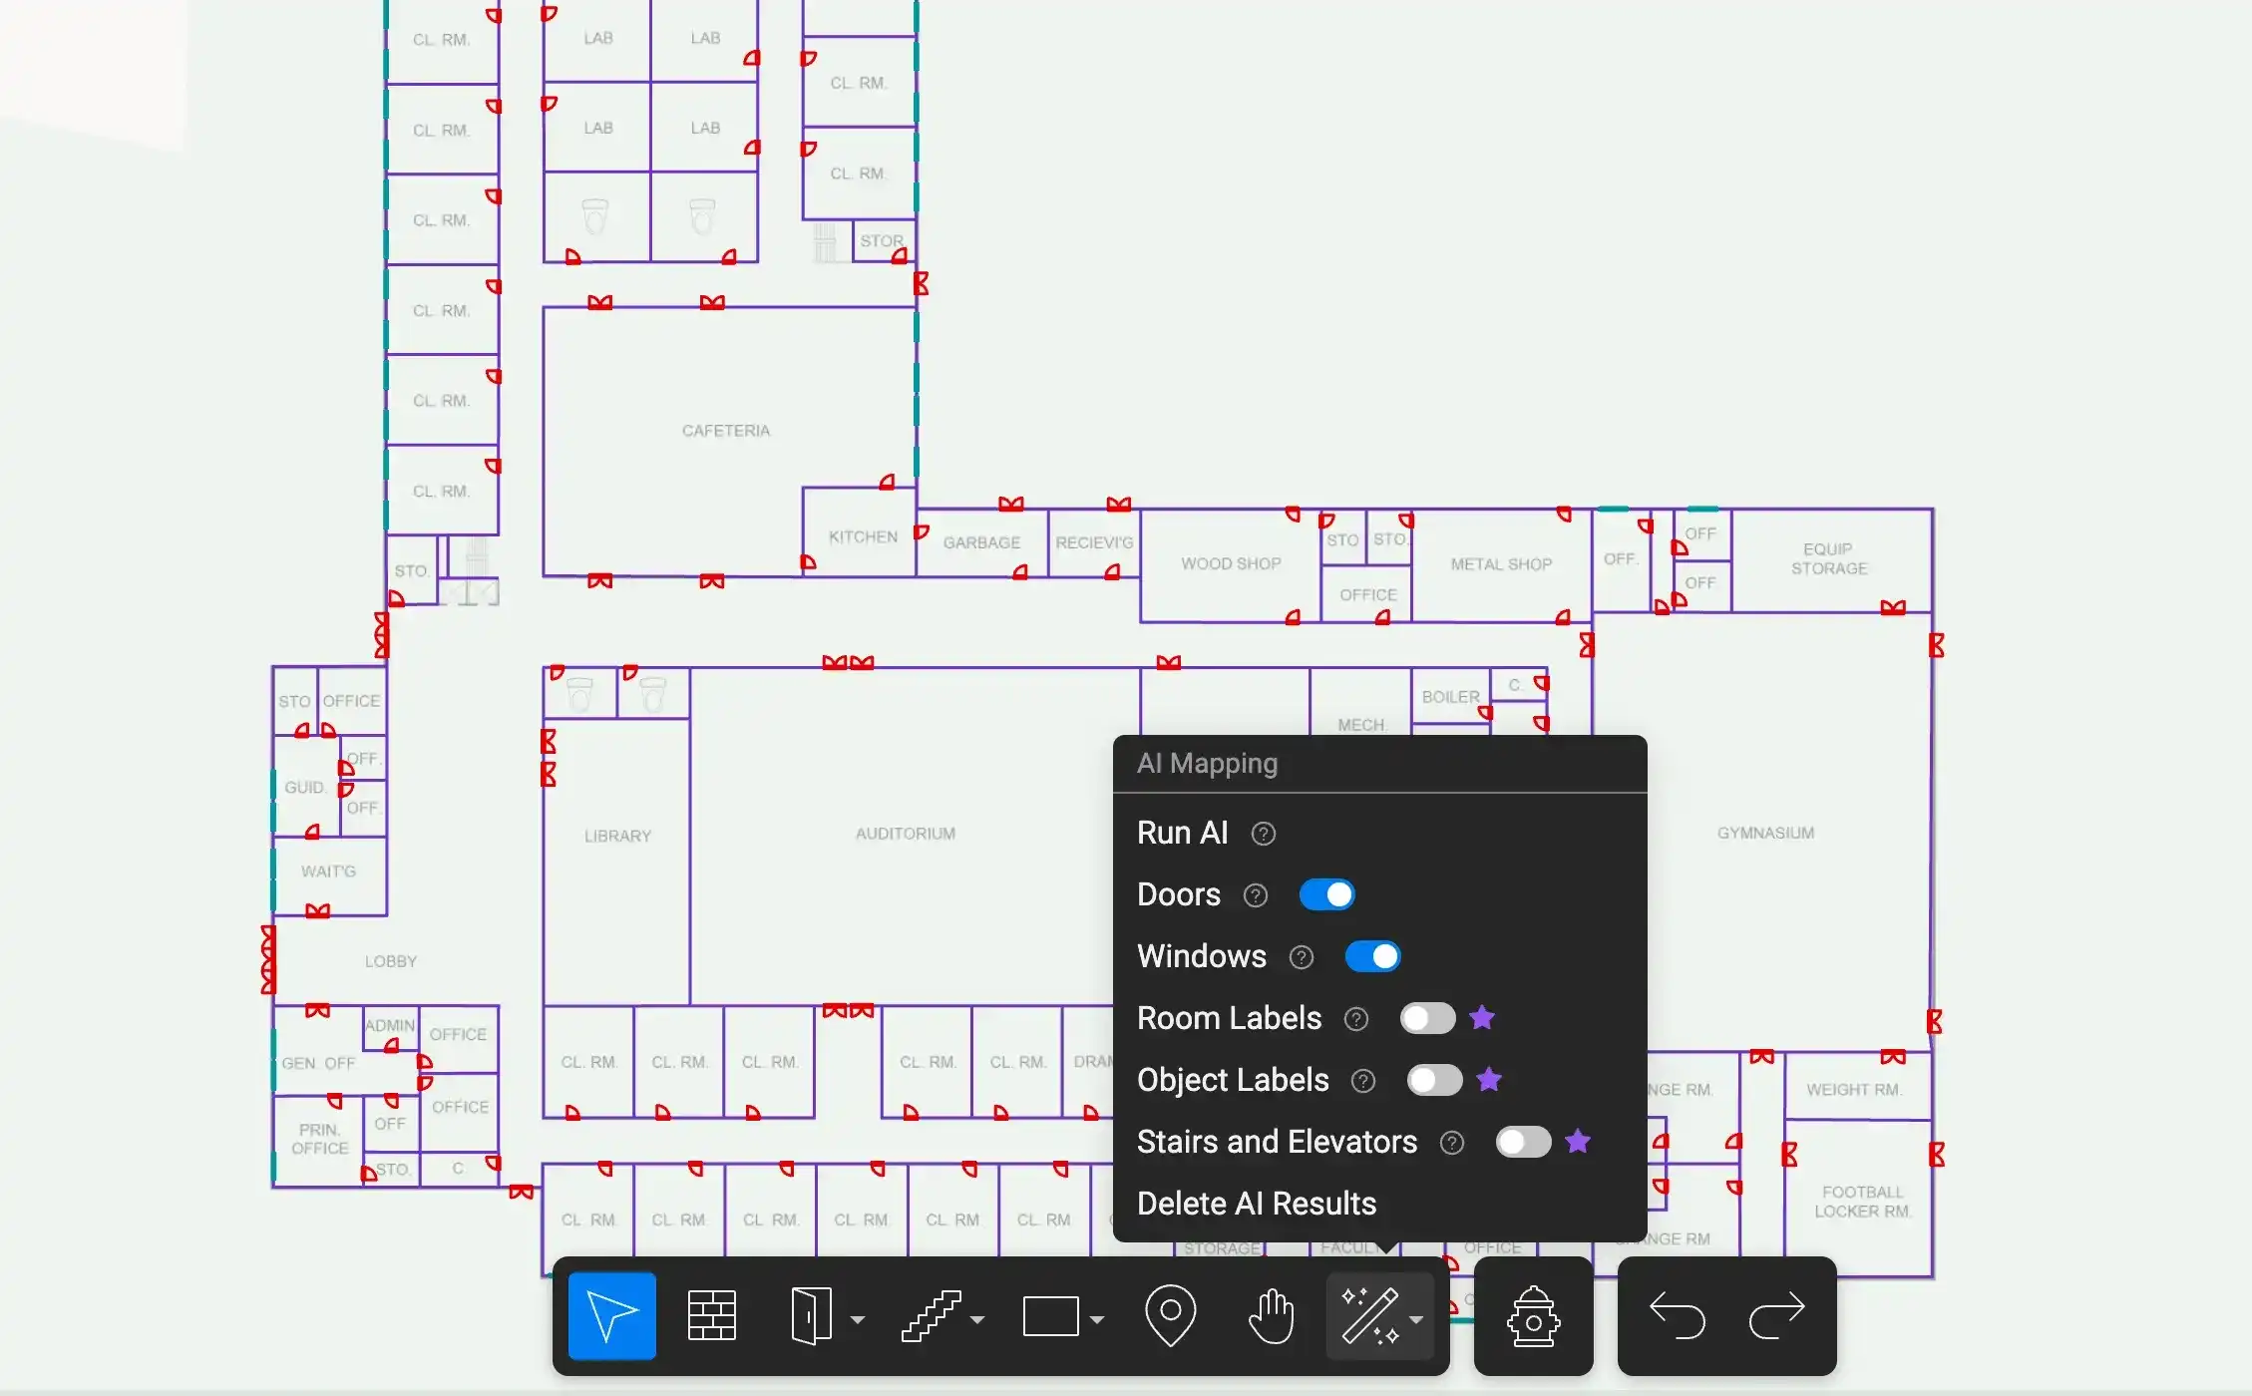
Task: Disable the Doors toggle
Action: click(x=1327, y=894)
